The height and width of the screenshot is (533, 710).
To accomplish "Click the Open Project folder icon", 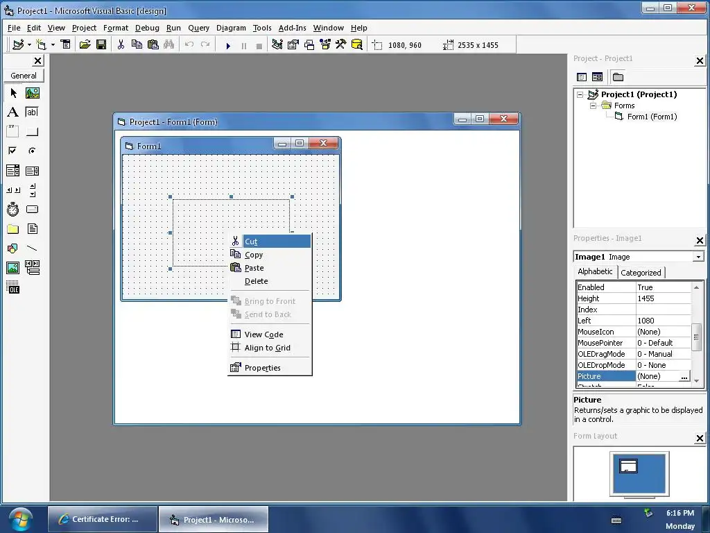I will click(85, 44).
